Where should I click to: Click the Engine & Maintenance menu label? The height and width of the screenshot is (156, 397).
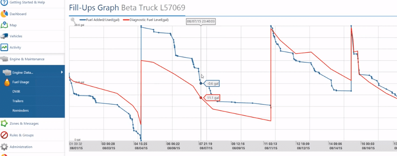[x=27, y=59]
